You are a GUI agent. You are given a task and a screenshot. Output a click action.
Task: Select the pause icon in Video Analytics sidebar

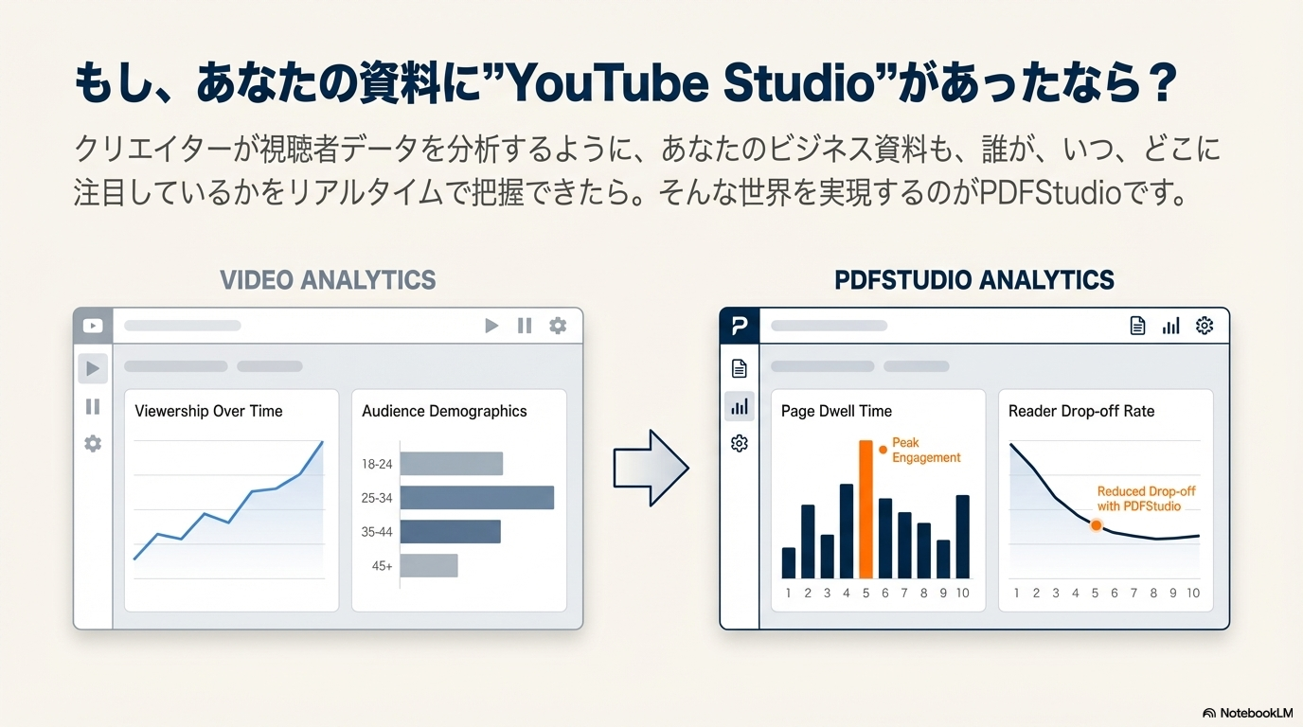pyautogui.click(x=93, y=406)
